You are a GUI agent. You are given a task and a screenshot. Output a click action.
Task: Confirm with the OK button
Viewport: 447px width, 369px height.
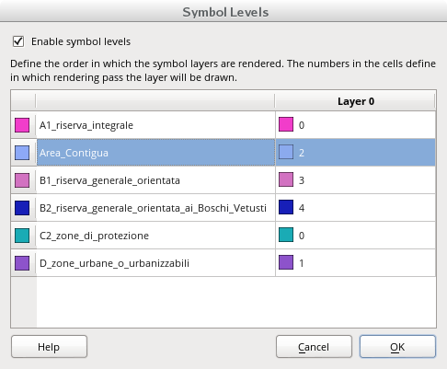(x=397, y=347)
